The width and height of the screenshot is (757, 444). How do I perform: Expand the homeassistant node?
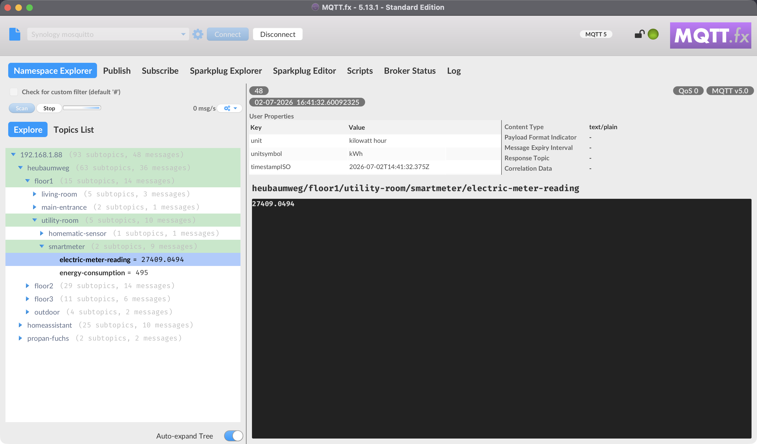tap(20, 325)
